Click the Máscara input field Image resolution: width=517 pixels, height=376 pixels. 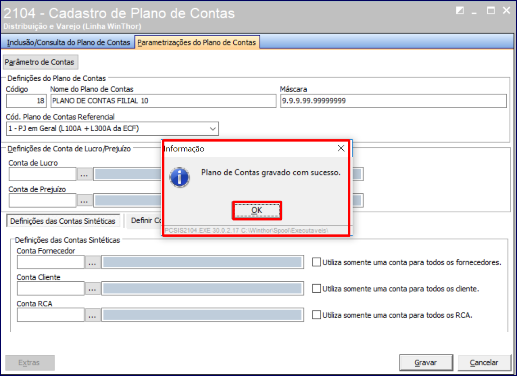tap(393, 101)
